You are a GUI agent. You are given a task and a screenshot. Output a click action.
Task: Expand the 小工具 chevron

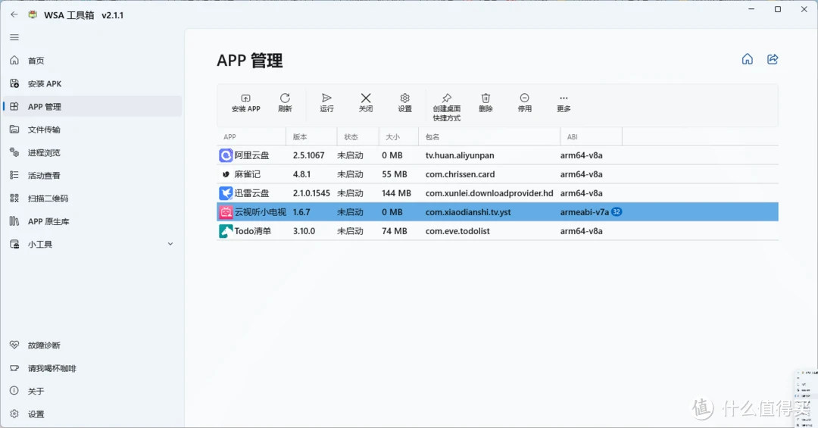[x=170, y=244]
